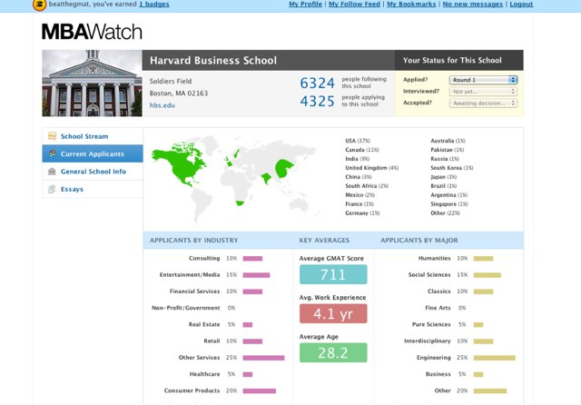The width and height of the screenshot is (581, 405).
Task: Click the 711 average GMAT score box
Action: 333,274
